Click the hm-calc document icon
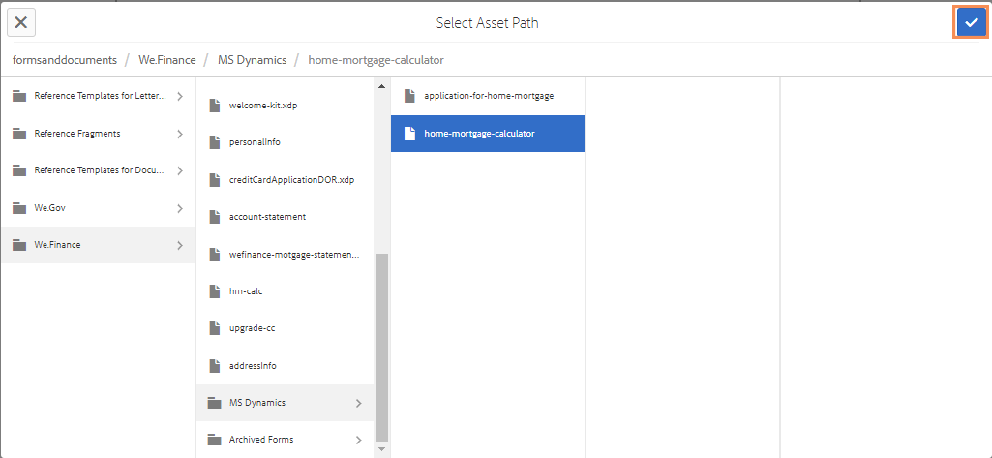This screenshot has width=992, height=458. click(214, 291)
